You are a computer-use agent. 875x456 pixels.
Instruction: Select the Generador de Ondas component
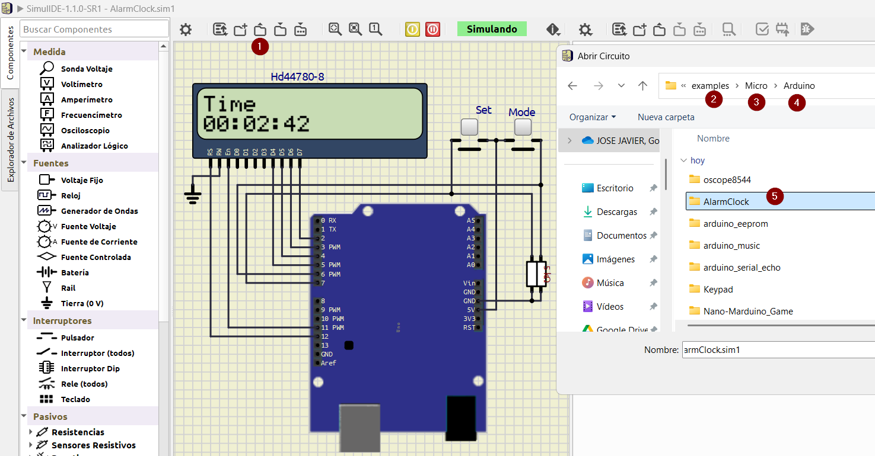click(88, 211)
